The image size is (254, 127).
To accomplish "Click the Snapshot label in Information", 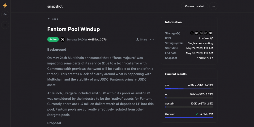I will (171, 58).
